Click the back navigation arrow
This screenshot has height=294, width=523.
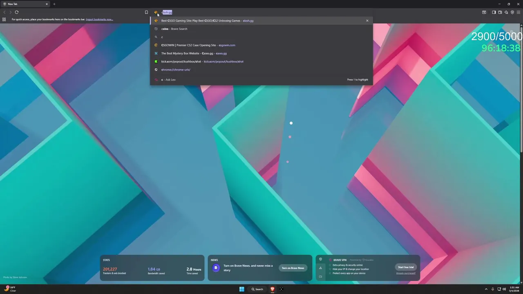[4, 12]
